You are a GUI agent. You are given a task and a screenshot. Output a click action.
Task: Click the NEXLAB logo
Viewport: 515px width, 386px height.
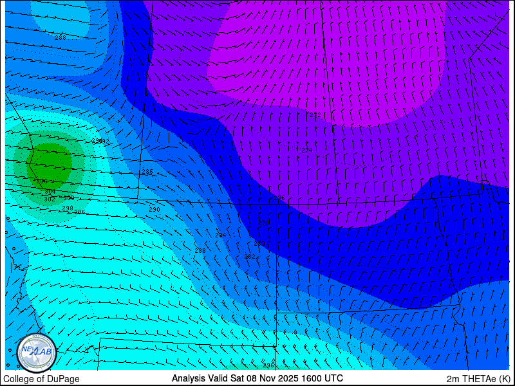click(x=37, y=353)
